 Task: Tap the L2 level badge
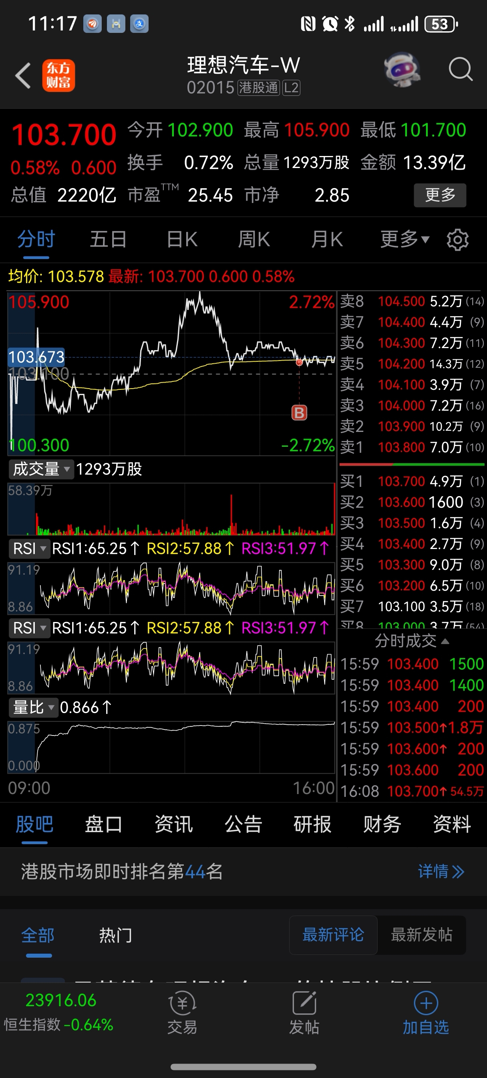tap(292, 88)
